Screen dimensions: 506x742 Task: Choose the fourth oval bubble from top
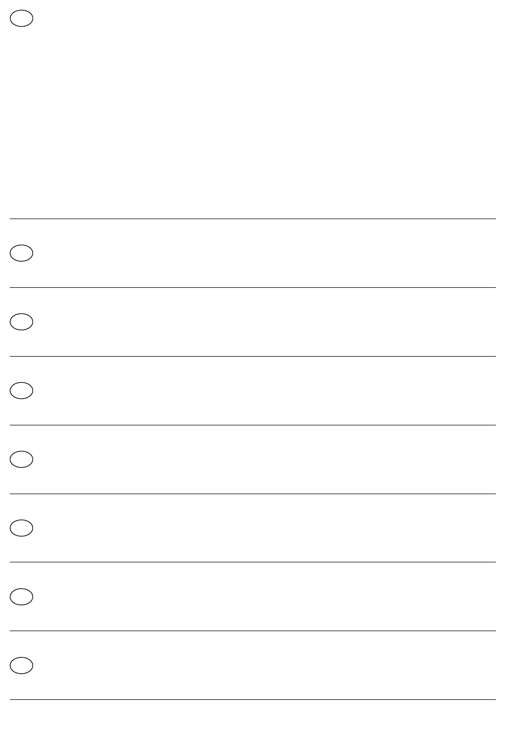22,391
